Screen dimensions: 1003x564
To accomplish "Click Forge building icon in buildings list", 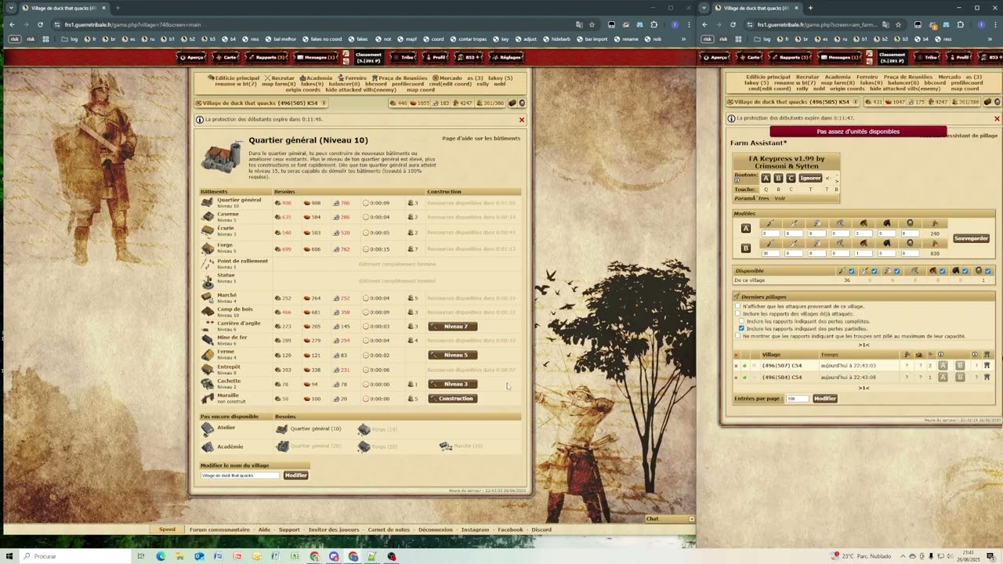I will click(207, 248).
